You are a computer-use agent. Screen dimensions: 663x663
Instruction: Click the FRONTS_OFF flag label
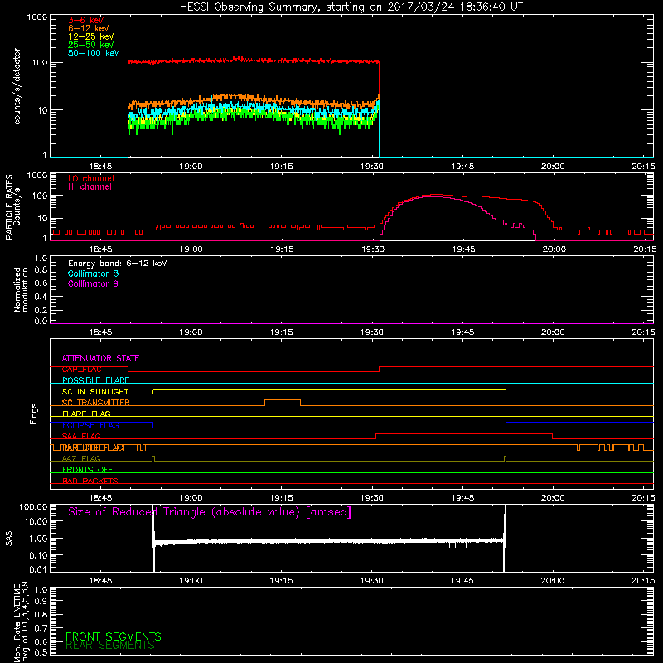[88, 470]
